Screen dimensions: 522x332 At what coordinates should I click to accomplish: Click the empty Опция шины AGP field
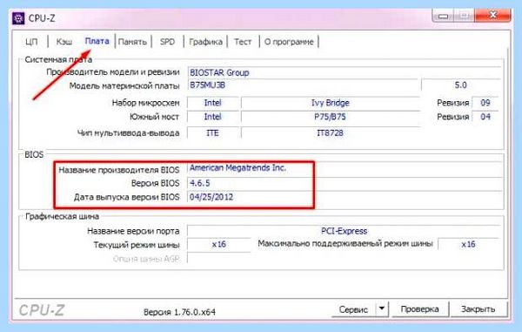tap(218, 258)
